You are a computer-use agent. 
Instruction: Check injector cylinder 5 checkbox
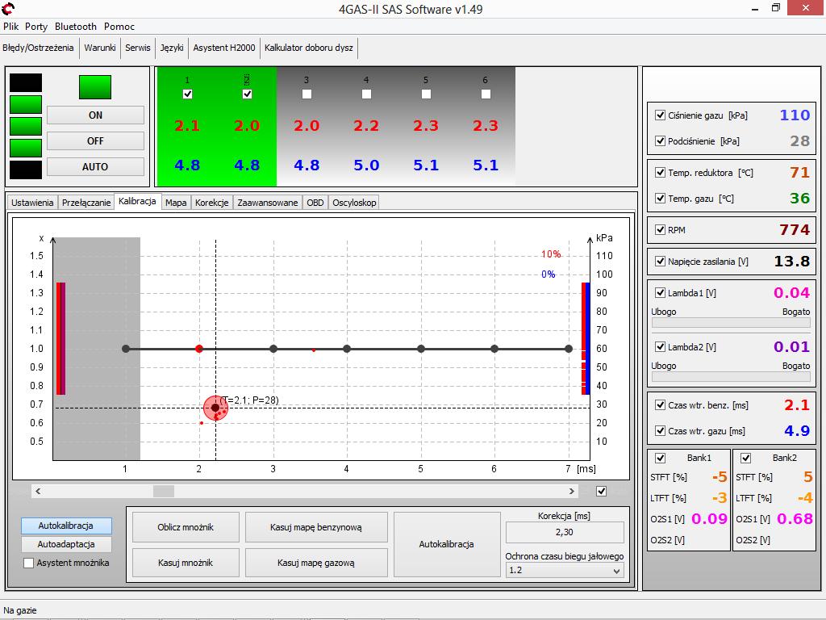426,94
